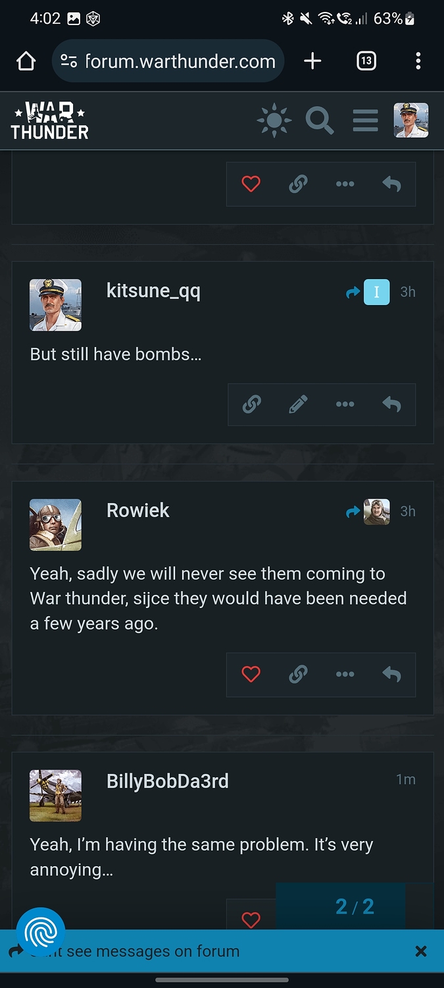Reply to Rowiek's post using arrow icon
444x988 pixels.
391,674
